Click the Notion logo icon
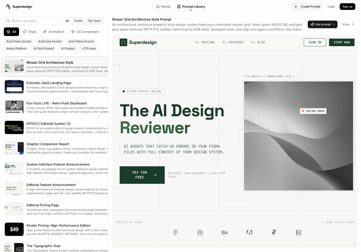The width and height of the screenshot is (361, 252). click(298, 232)
